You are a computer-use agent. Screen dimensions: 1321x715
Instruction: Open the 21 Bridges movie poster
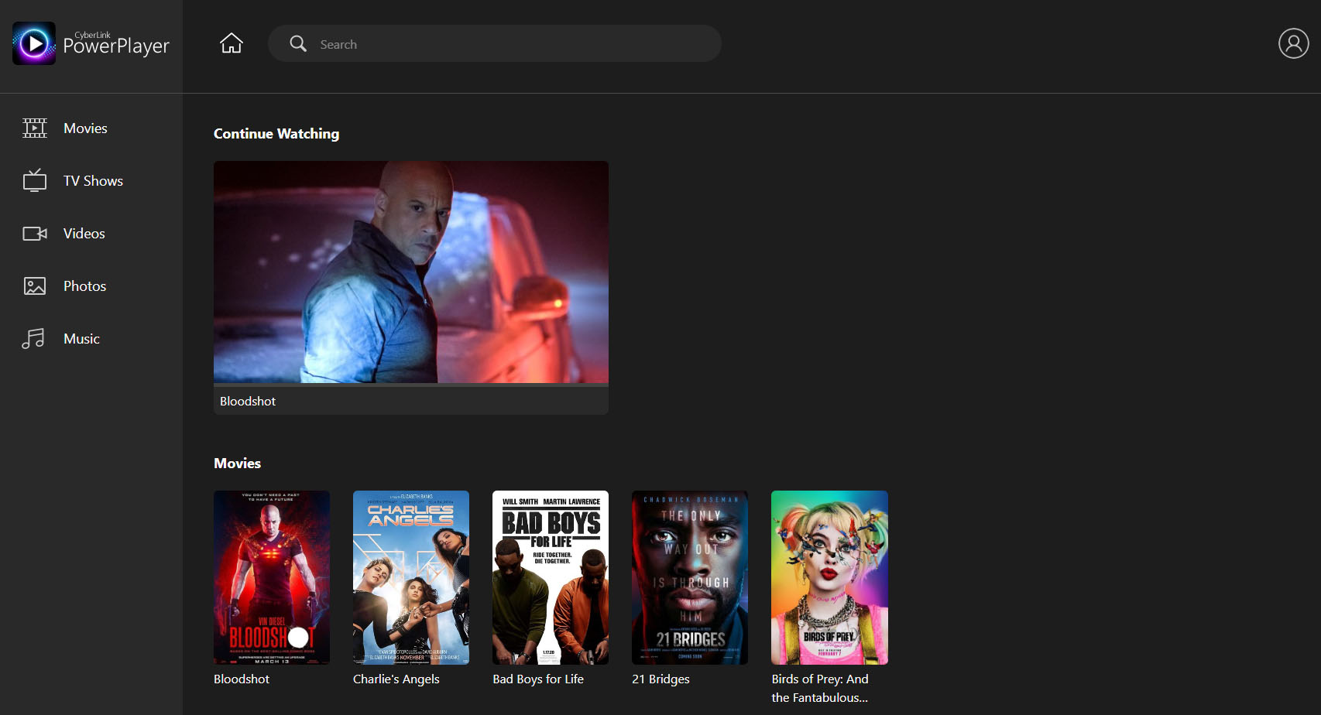[x=690, y=577]
